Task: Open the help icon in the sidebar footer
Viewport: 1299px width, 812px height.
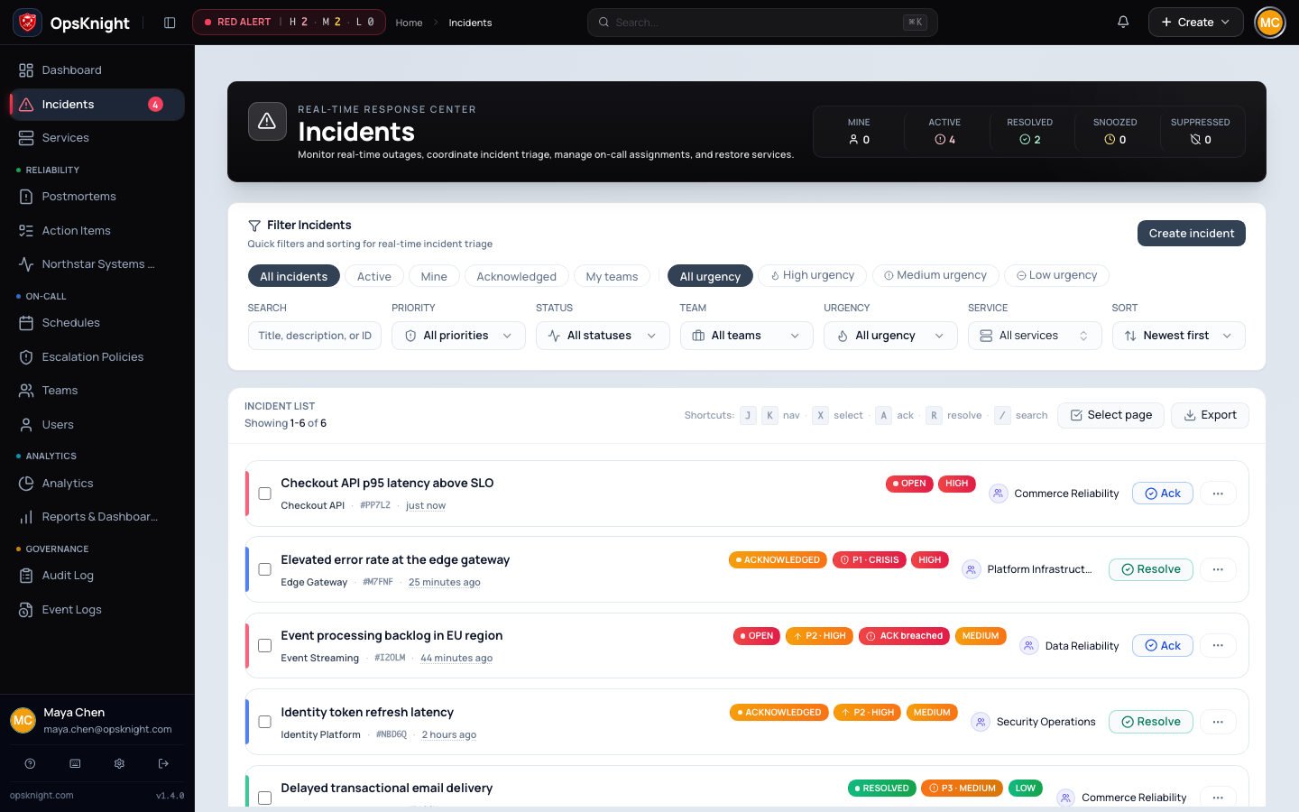Action: 30,763
